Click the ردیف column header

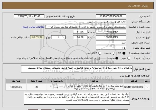coord(147,81)
